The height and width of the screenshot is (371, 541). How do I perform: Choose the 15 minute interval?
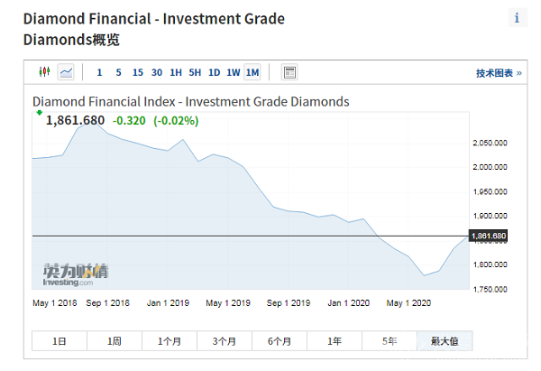point(137,72)
